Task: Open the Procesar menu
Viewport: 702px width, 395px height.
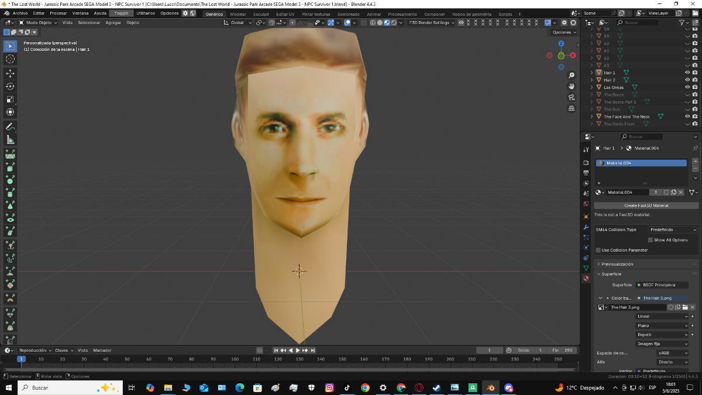Action: click(58, 13)
